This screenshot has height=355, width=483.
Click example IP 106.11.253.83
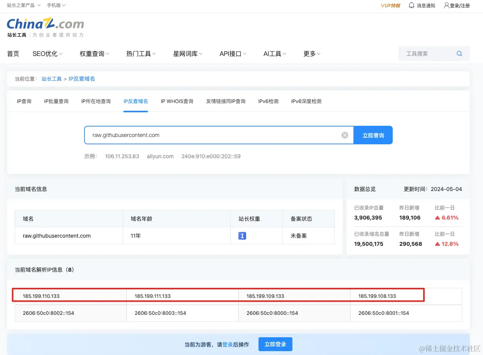122,156
